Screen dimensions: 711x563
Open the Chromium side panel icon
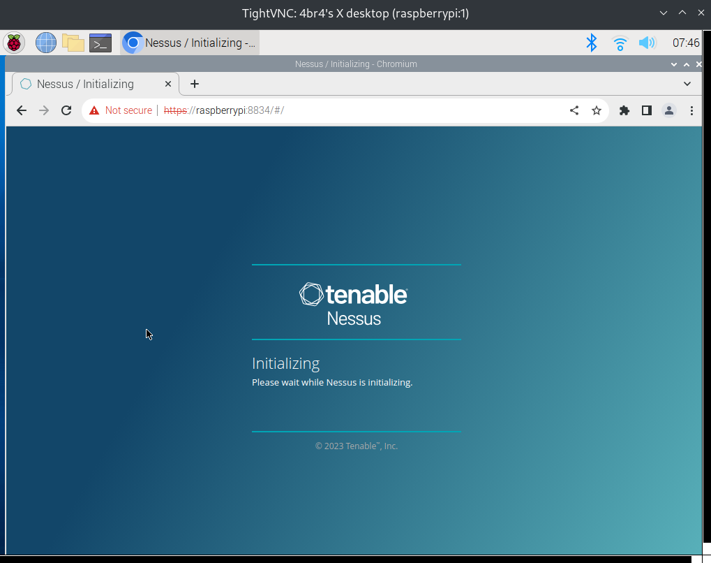(646, 110)
